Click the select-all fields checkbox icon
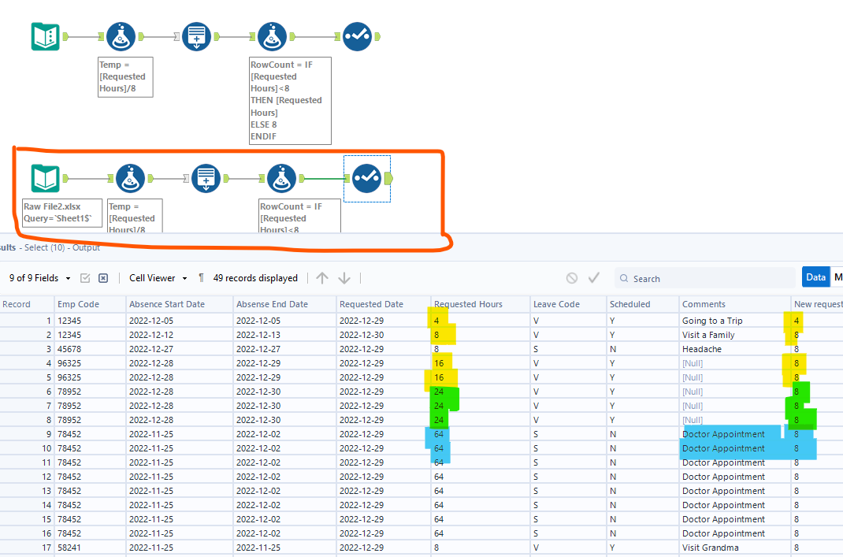 (85, 277)
